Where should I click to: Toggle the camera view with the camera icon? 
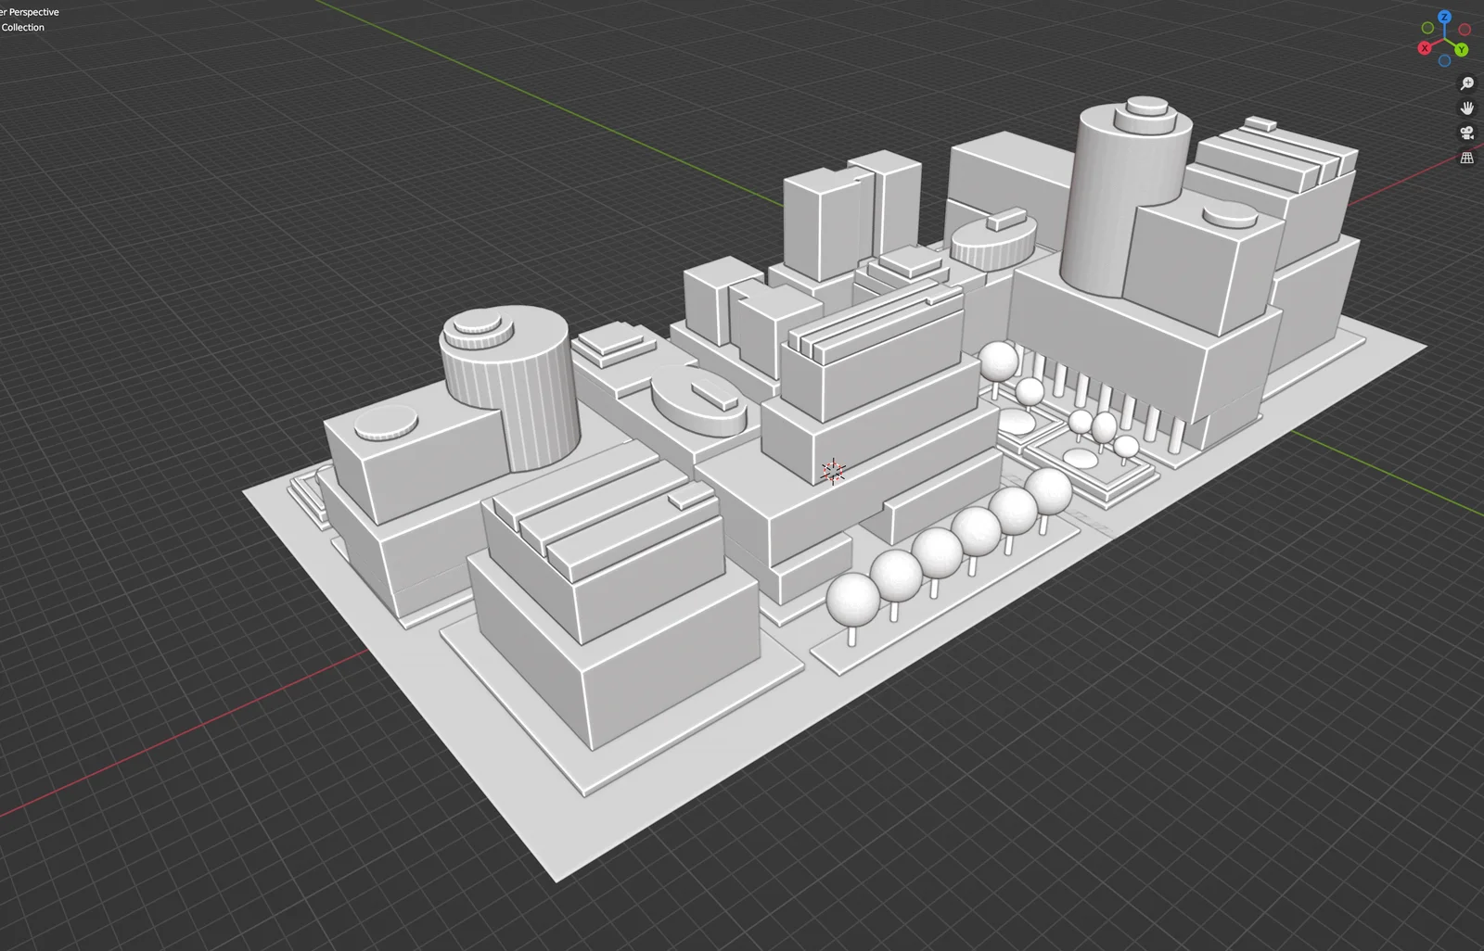click(1467, 133)
